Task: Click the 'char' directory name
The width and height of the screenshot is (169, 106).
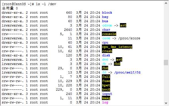Action: pos(106,30)
